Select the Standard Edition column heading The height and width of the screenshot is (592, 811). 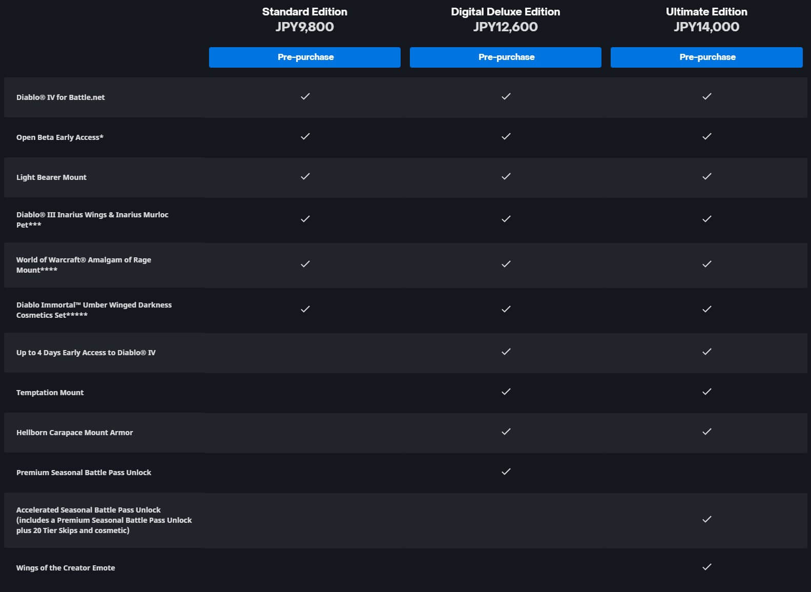coord(305,12)
